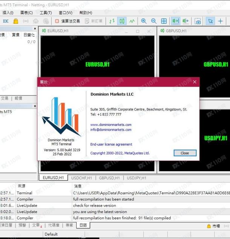This screenshot has height=239, width=230.
Task: Switch chart to bar chart icon
Action: (112, 21)
